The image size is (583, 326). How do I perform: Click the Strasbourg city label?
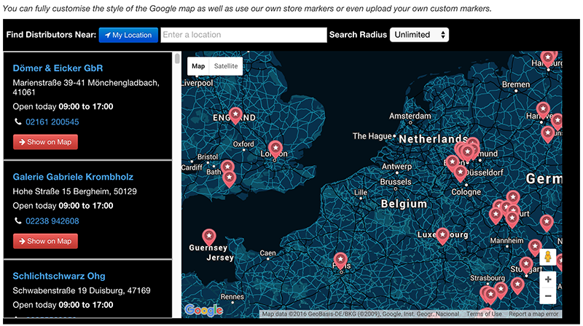tap(488, 278)
